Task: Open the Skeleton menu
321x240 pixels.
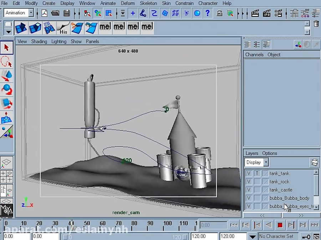Action: 148,3
